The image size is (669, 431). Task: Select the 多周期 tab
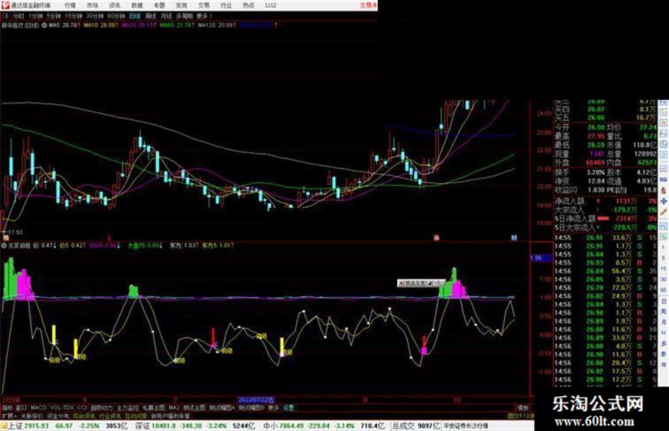point(184,16)
